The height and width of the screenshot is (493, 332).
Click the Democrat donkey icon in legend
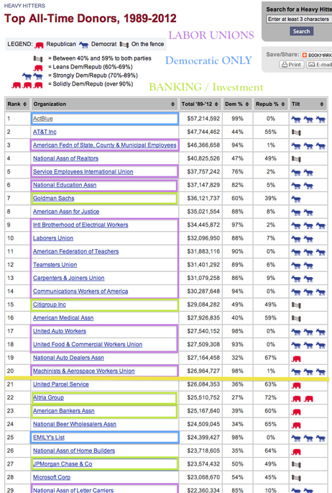84,45
